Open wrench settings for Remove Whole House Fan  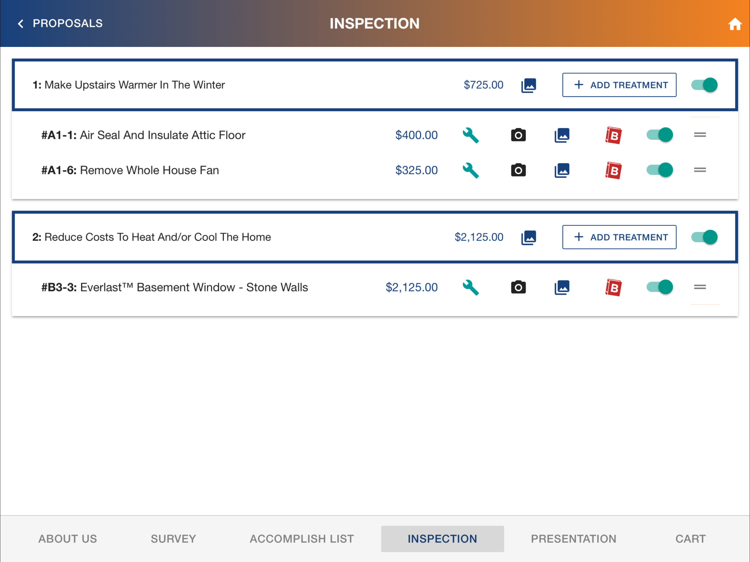click(x=471, y=170)
